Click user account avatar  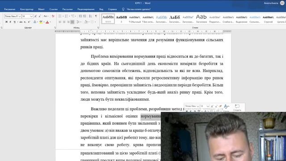[282, 3]
